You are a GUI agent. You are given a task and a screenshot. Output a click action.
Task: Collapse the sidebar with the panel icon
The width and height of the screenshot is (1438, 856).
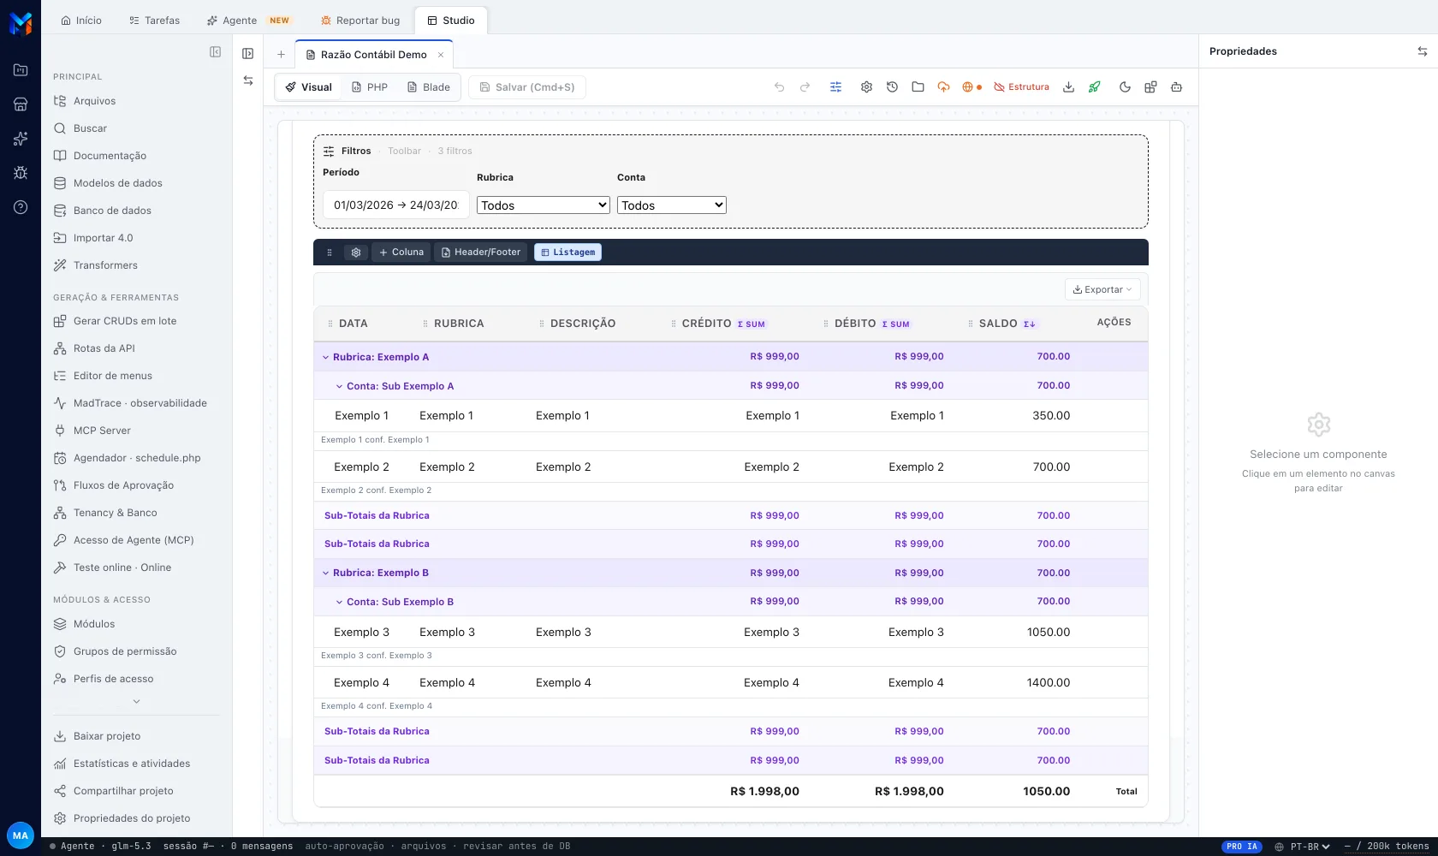[216, 52]
